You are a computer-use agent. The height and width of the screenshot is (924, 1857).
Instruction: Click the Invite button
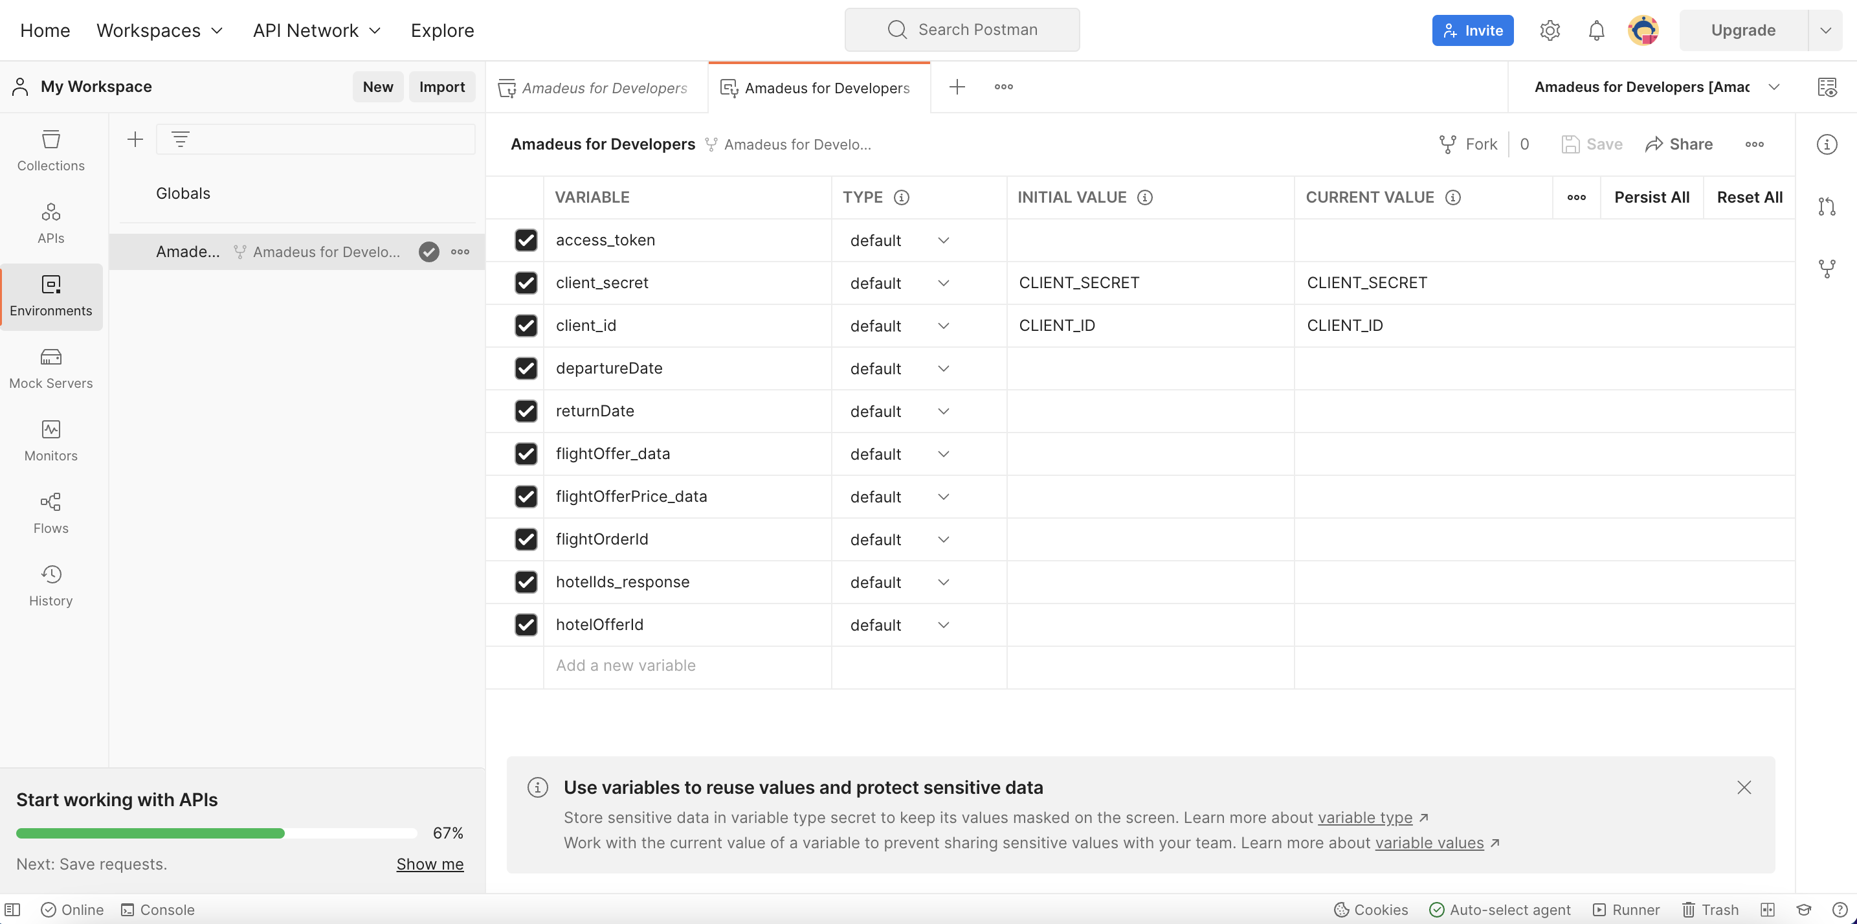tap(1472, 30)
